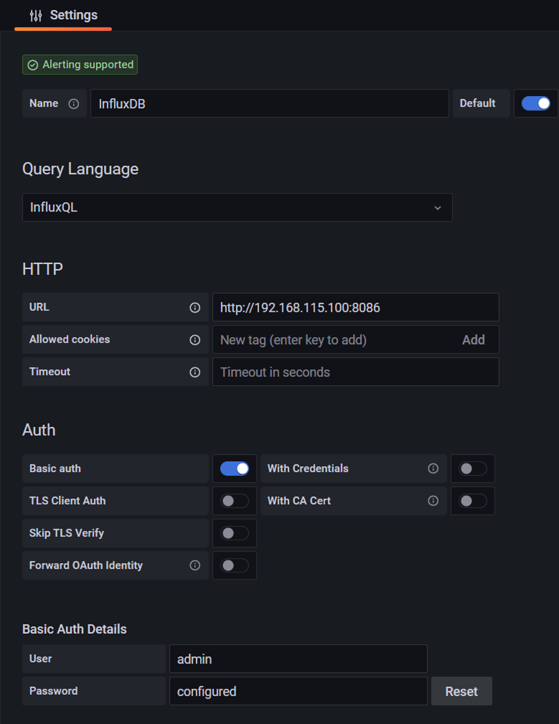Toggle the With CA Cert switch
This screenshot has height=724, width=559.
click(x=472, y=501)
